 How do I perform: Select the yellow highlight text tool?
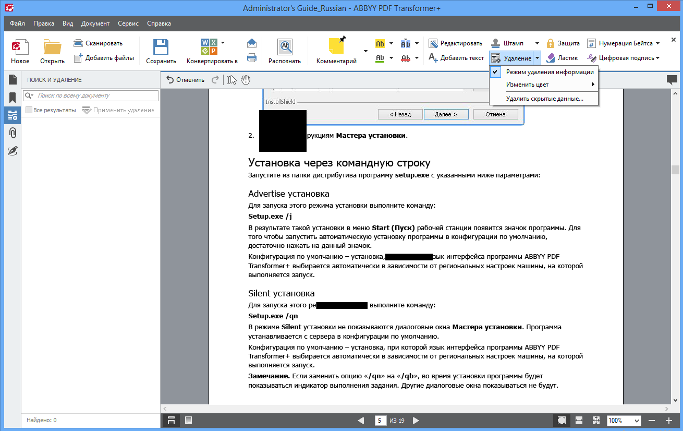pos(380,43)
